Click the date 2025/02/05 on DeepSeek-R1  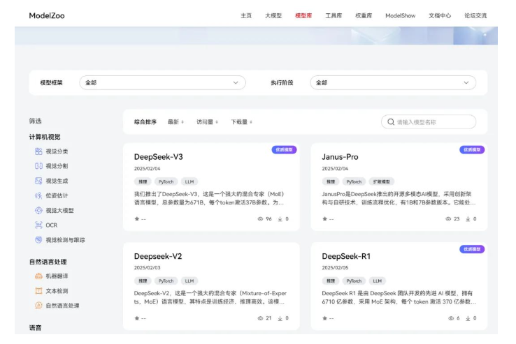coord(335,268)
